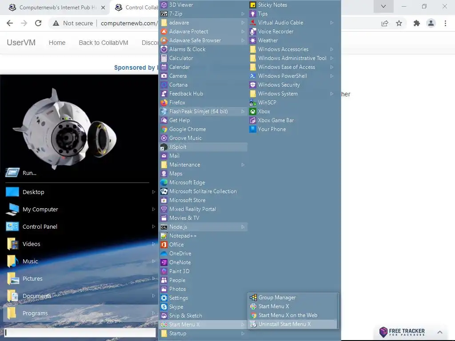Open the Camera app icon
Viewport: 455px width, 341px height.
coord(164,75)
